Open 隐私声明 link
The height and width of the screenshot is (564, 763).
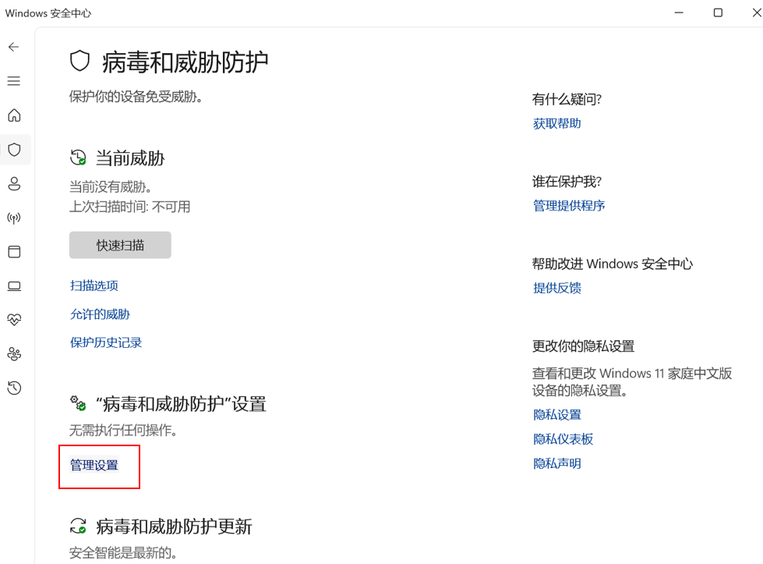[556, 463]
